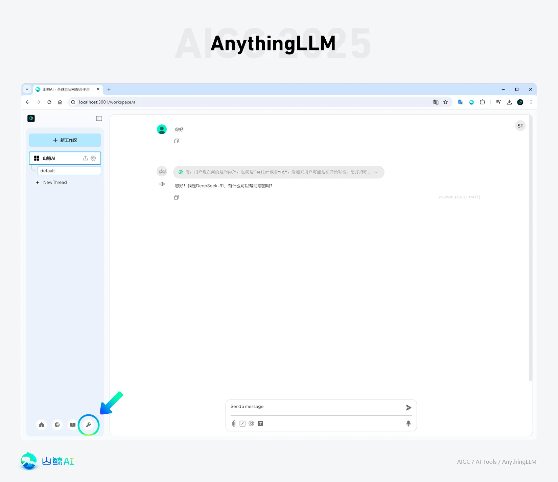The height and width of the screenshot is (482, 558).
Task: Click the assistant avatar beside the thought bubble
Action: click(x=162, y=171)
